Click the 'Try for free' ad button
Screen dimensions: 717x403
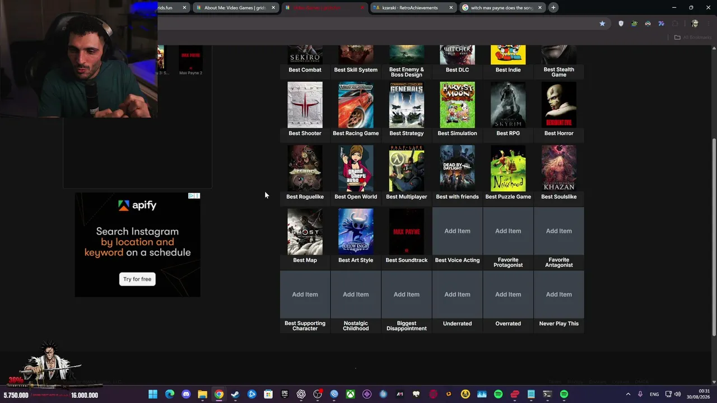coord(137,279)
